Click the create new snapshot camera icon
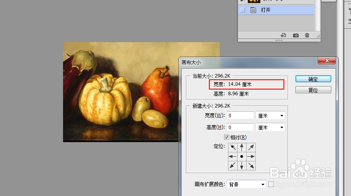Image resolution: width=351 pixels, height=196 pixels. coord(296,35)
